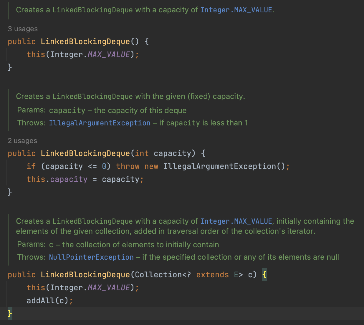Click doc text 'Creates a LinkedBlockingDeque with the given (fixed) capacity.'
364x325 pixels.
click(130, 97)
